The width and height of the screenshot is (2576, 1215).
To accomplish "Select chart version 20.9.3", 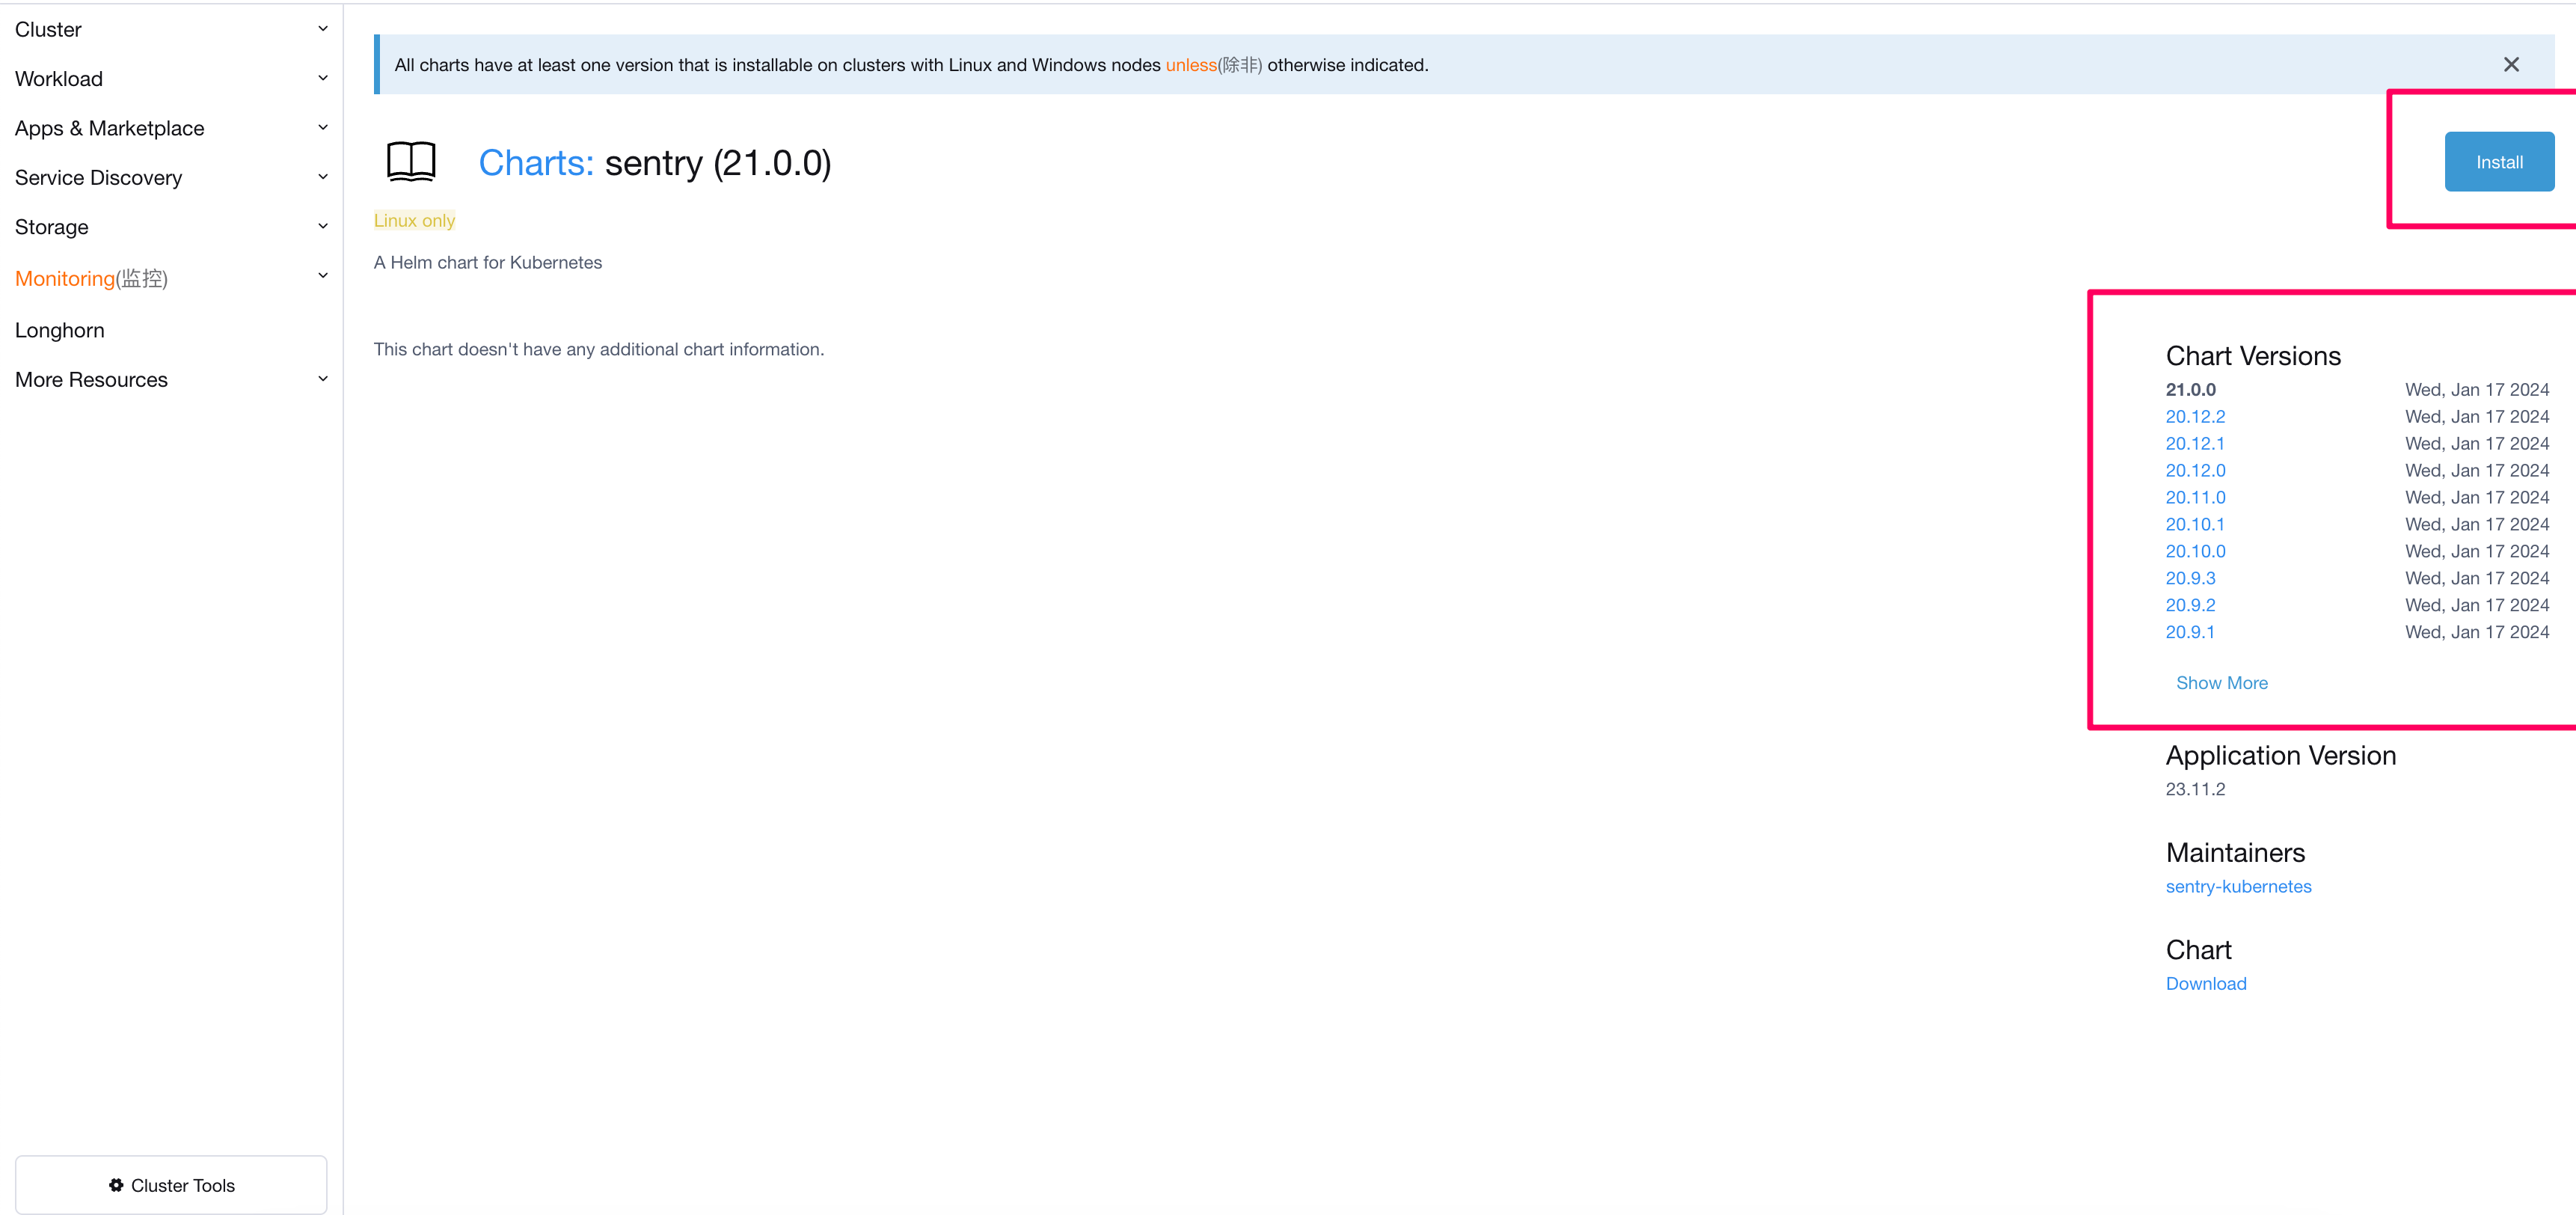I will 2190,579.
